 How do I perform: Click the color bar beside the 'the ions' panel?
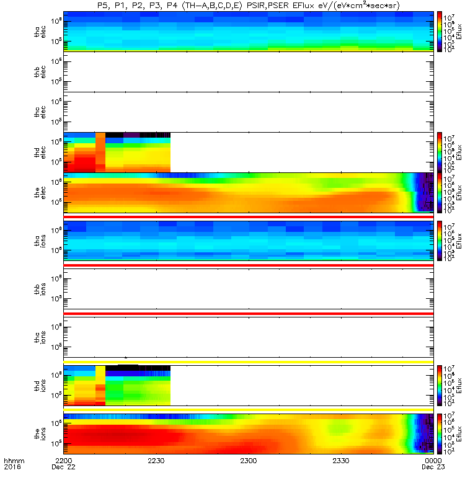(440, 434)
